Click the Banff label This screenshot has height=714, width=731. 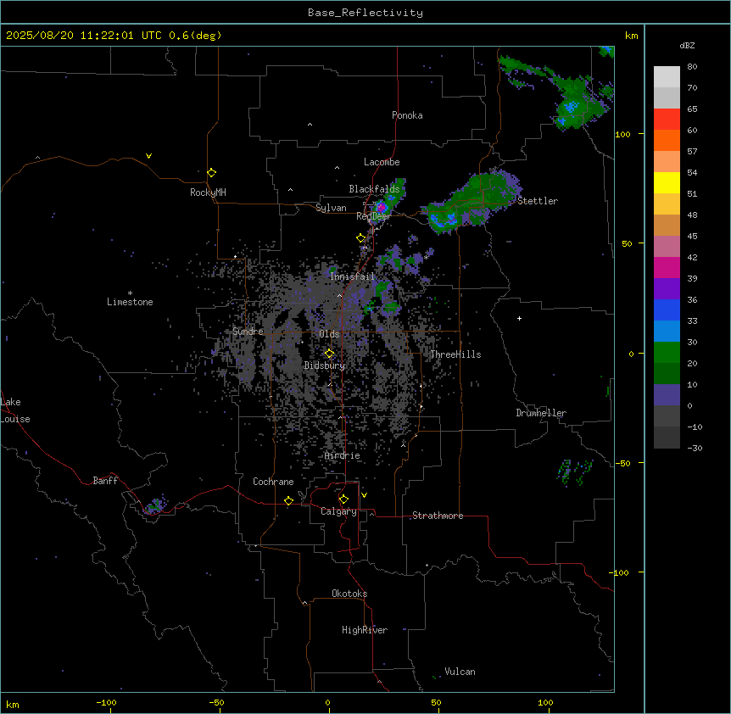point(105,481)
